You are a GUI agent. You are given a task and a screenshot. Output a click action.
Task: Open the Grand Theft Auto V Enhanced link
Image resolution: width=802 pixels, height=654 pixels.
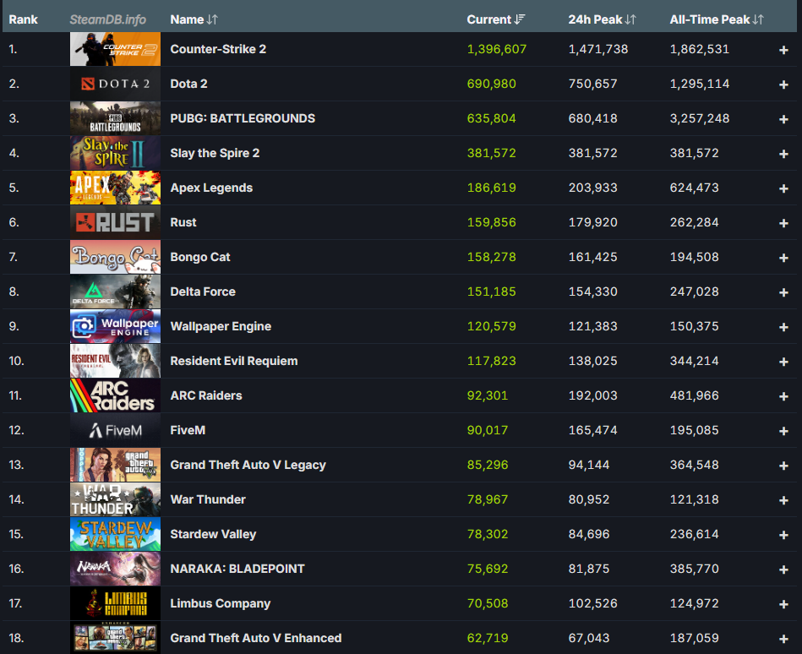(x=256, y=638)
